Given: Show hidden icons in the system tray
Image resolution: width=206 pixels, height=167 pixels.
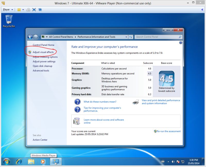Looking at the screenshot, I should coord(169,162).
